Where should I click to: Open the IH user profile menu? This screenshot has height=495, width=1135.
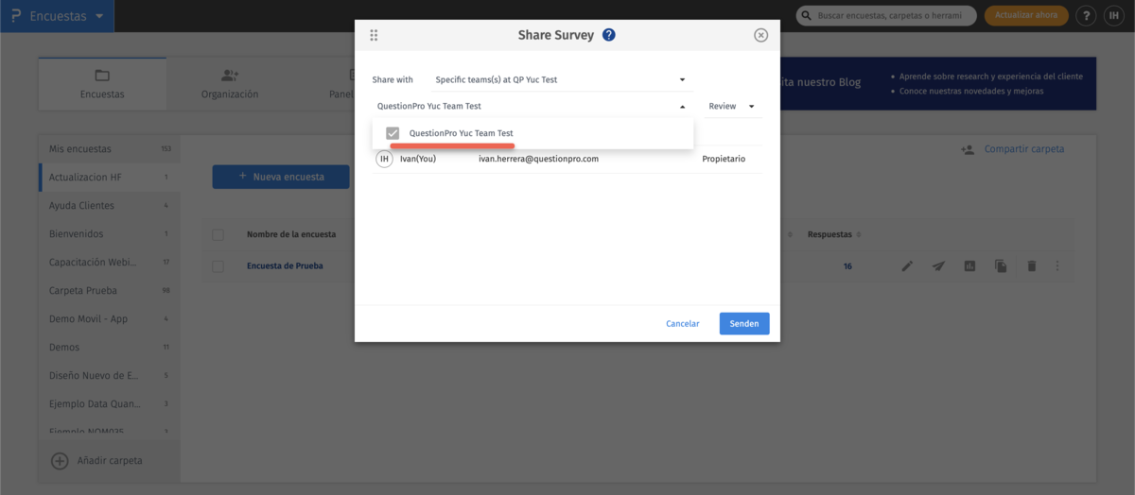click(x=1114, y=16)
